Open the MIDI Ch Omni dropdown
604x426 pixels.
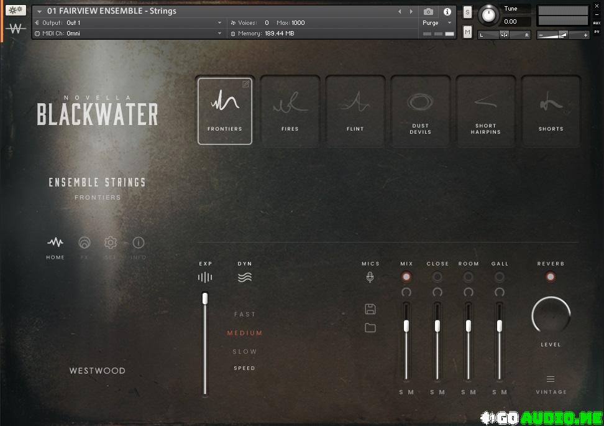[x=128, y=34]
